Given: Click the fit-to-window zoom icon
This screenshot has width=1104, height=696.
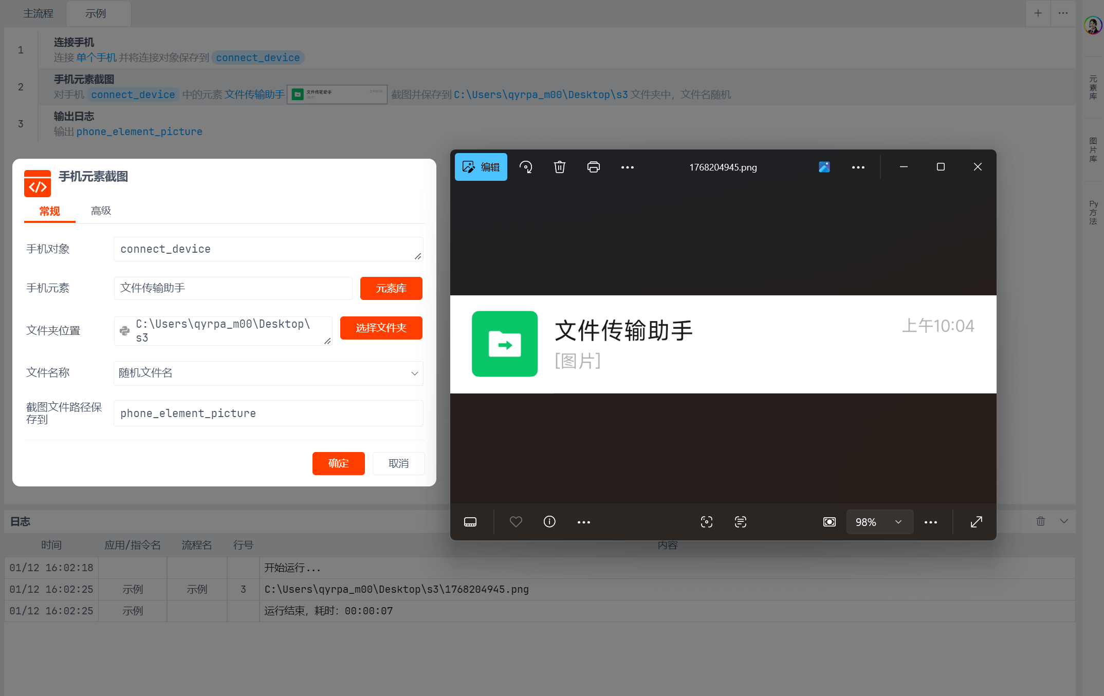Looking at the screenshot, I should [x=830, y=522].
